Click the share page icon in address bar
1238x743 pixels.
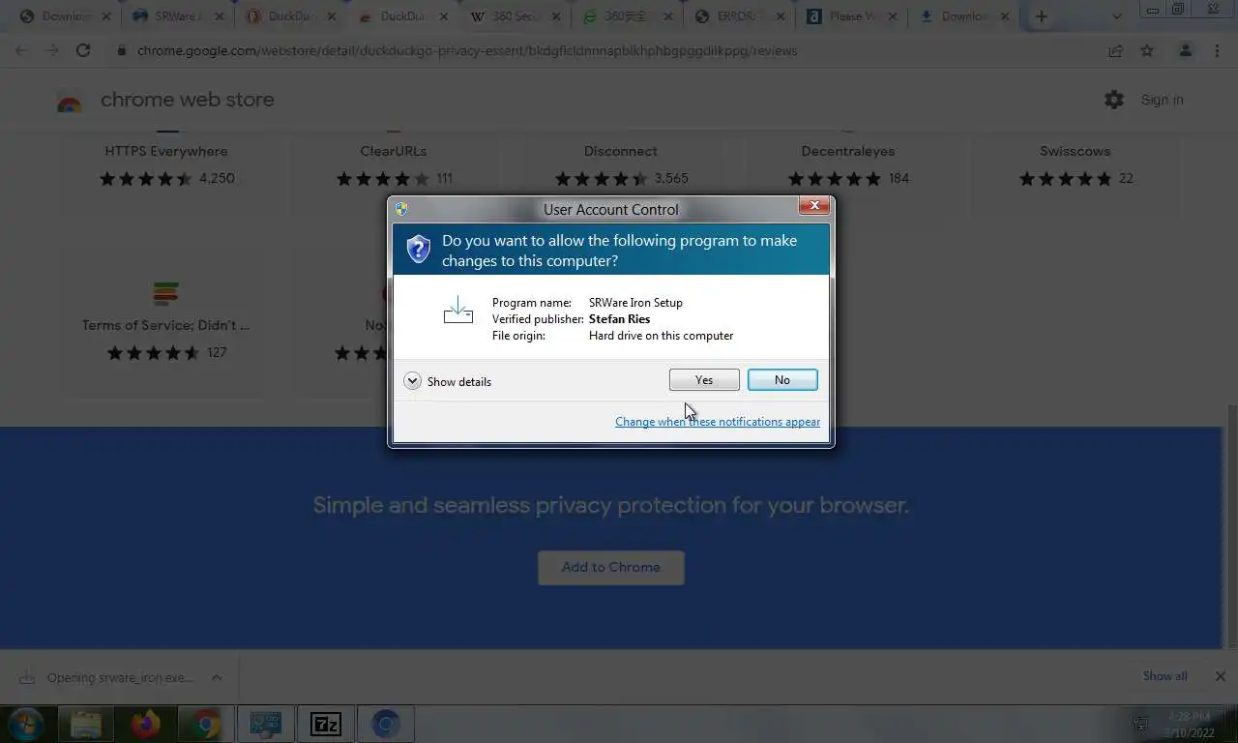[x=1115, y=50]
